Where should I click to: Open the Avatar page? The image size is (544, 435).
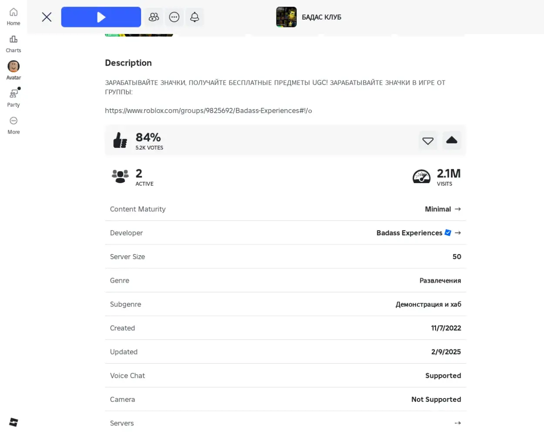pyautogui.click(x=13, y=70)
